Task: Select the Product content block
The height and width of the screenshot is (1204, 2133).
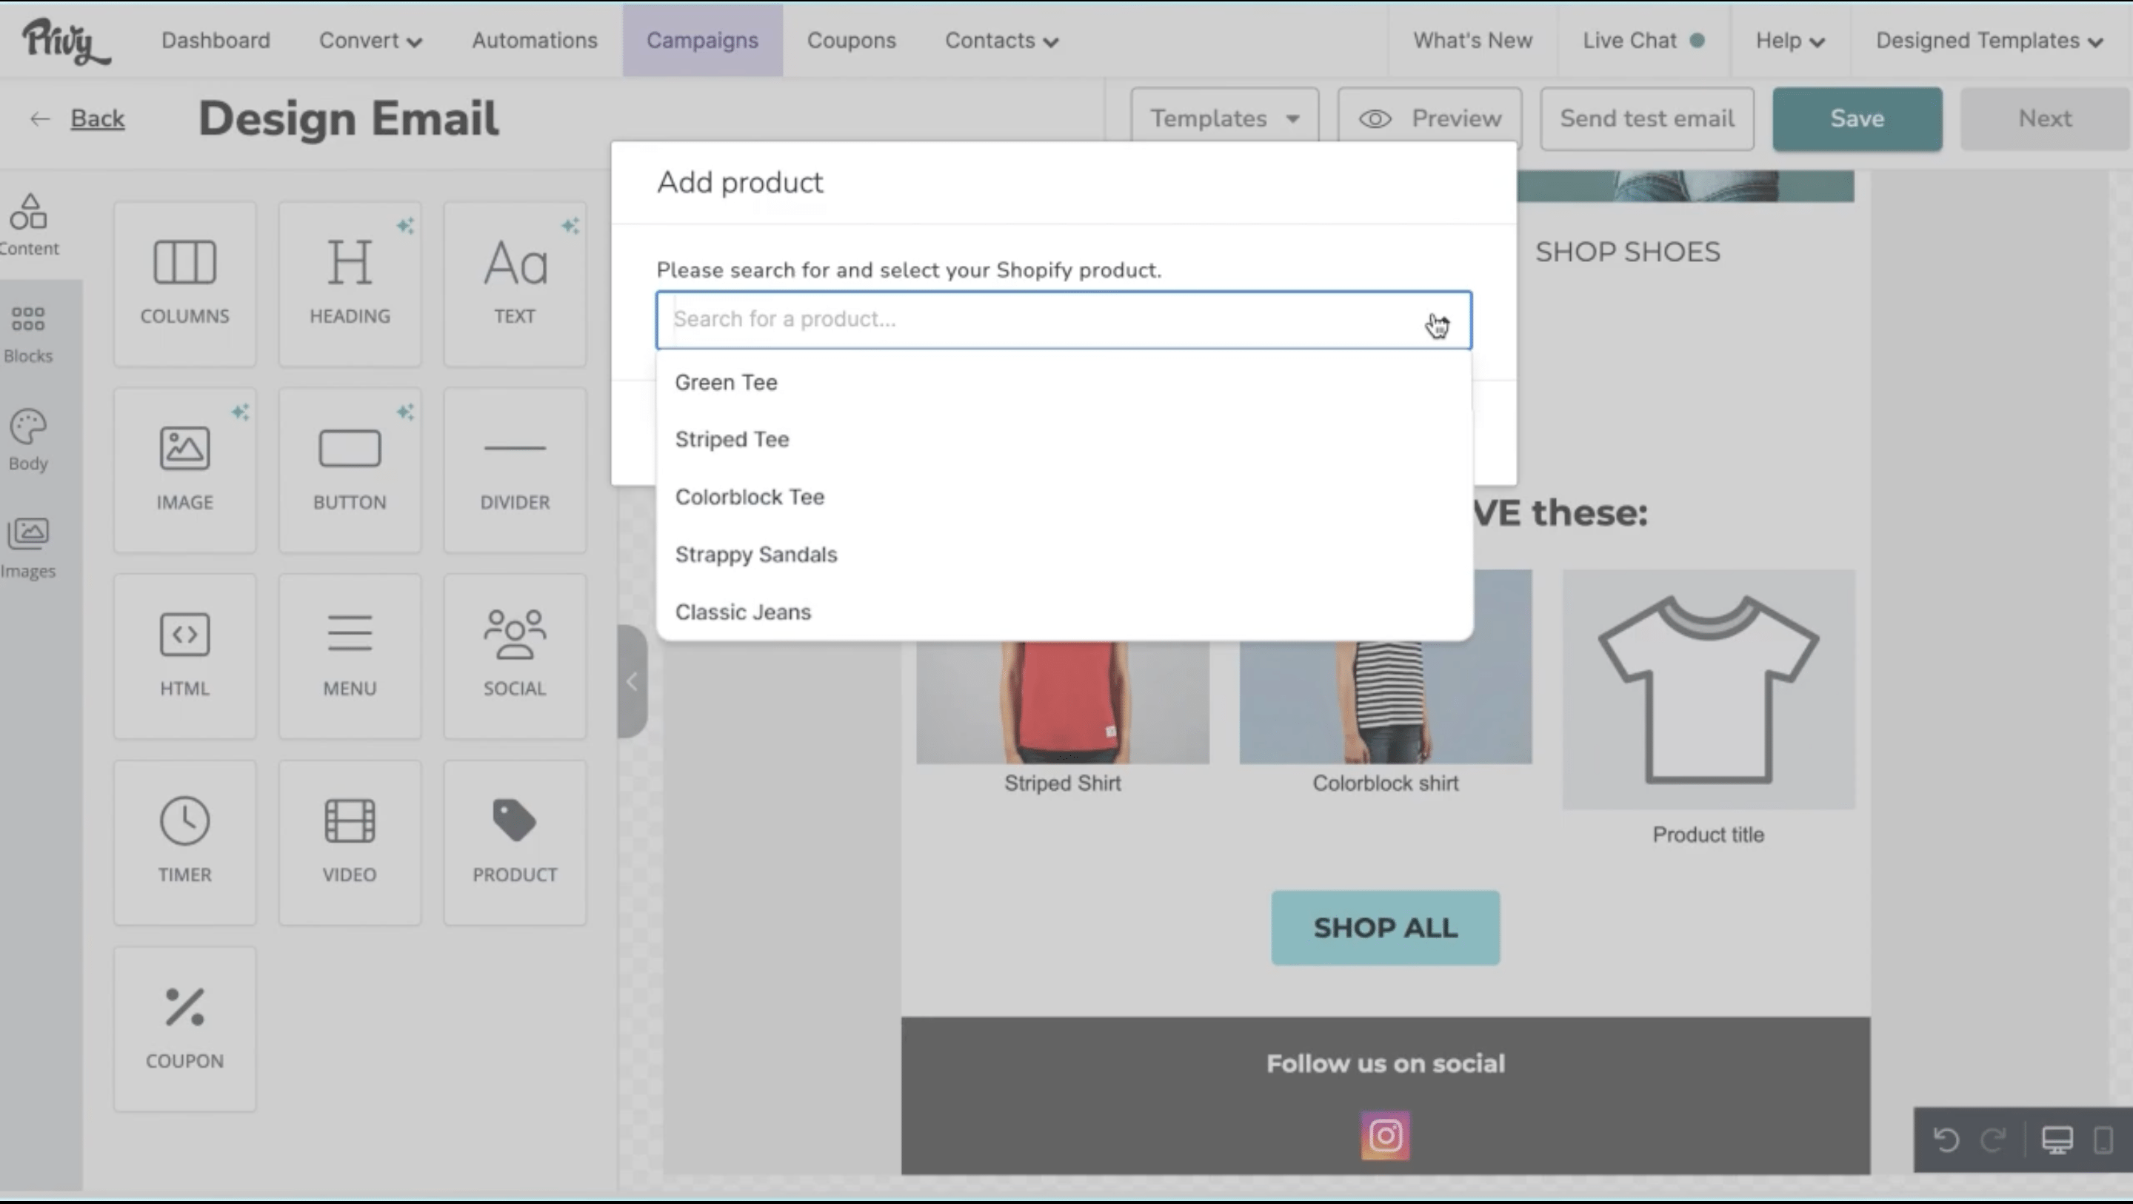Action: [515, 843]
